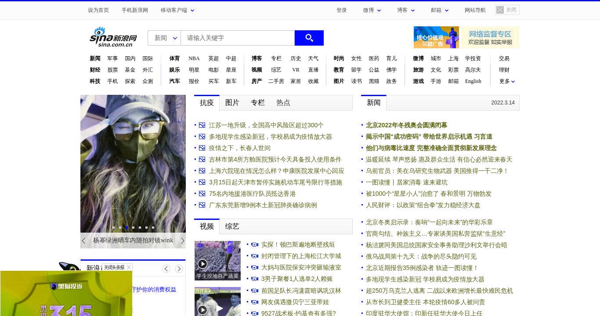Click image icon beside 75名内地援港医疗队员抵达香港
The width and height of the screenshot is (600, 316).
click(x=202, y=194)
